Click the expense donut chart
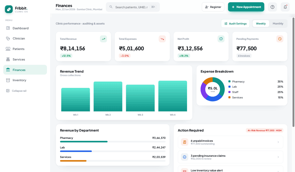The height and width of the screenshot is (172, 295). coord(213,89)
